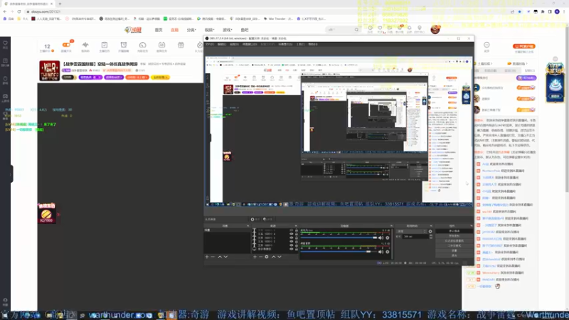Image resolution: width=569 pixels, height=320 pixels.
Task: Mute the first mixer channel speaker icon
Action: pos(381,238)
